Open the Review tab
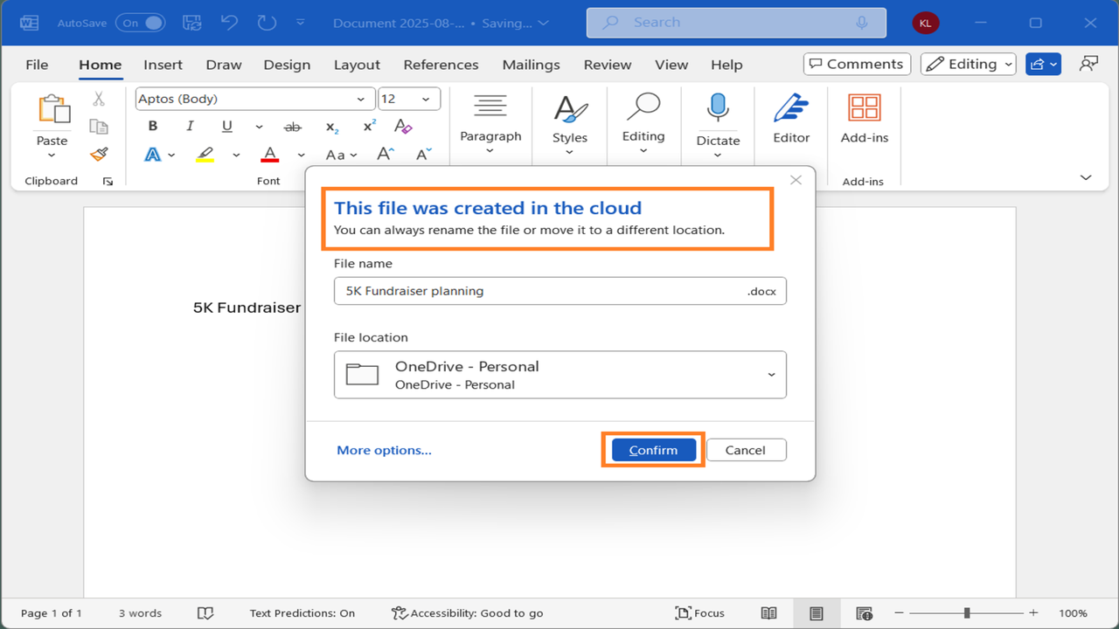This screenshot has height=629, width=1119. [x=607, y=65]
